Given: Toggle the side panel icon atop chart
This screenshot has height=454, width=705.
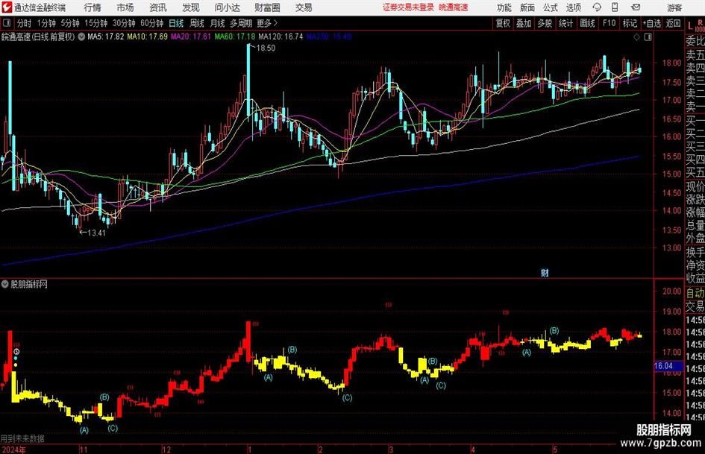Looking at the screenshot, I should (x=648, y=37).
